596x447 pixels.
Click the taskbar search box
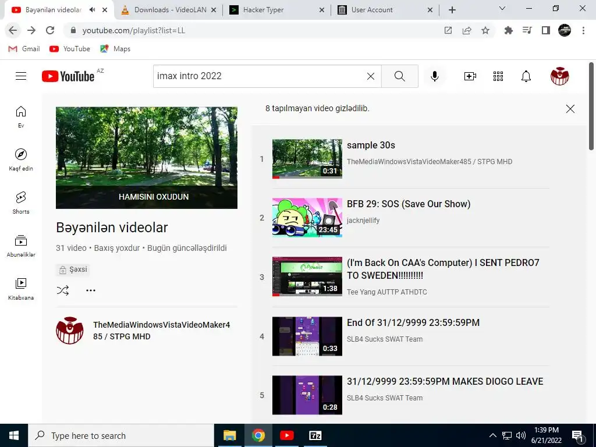121,435
